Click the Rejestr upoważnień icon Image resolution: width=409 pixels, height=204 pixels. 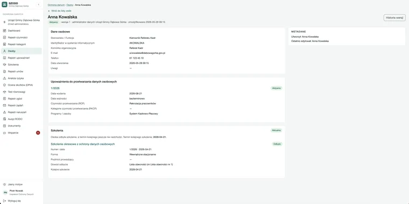click(4, 58)
